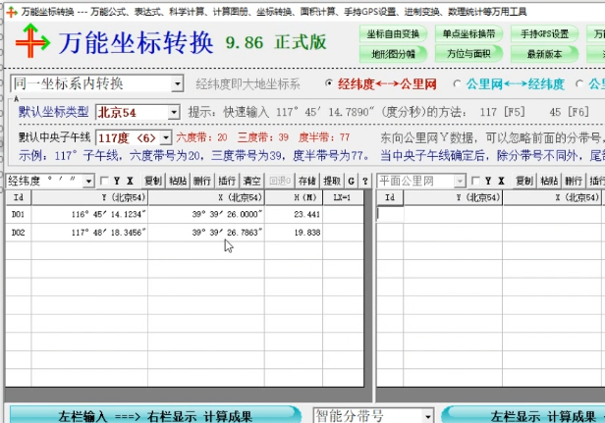
Task: Click the left pane G button
Action: (x=352, y=181)
